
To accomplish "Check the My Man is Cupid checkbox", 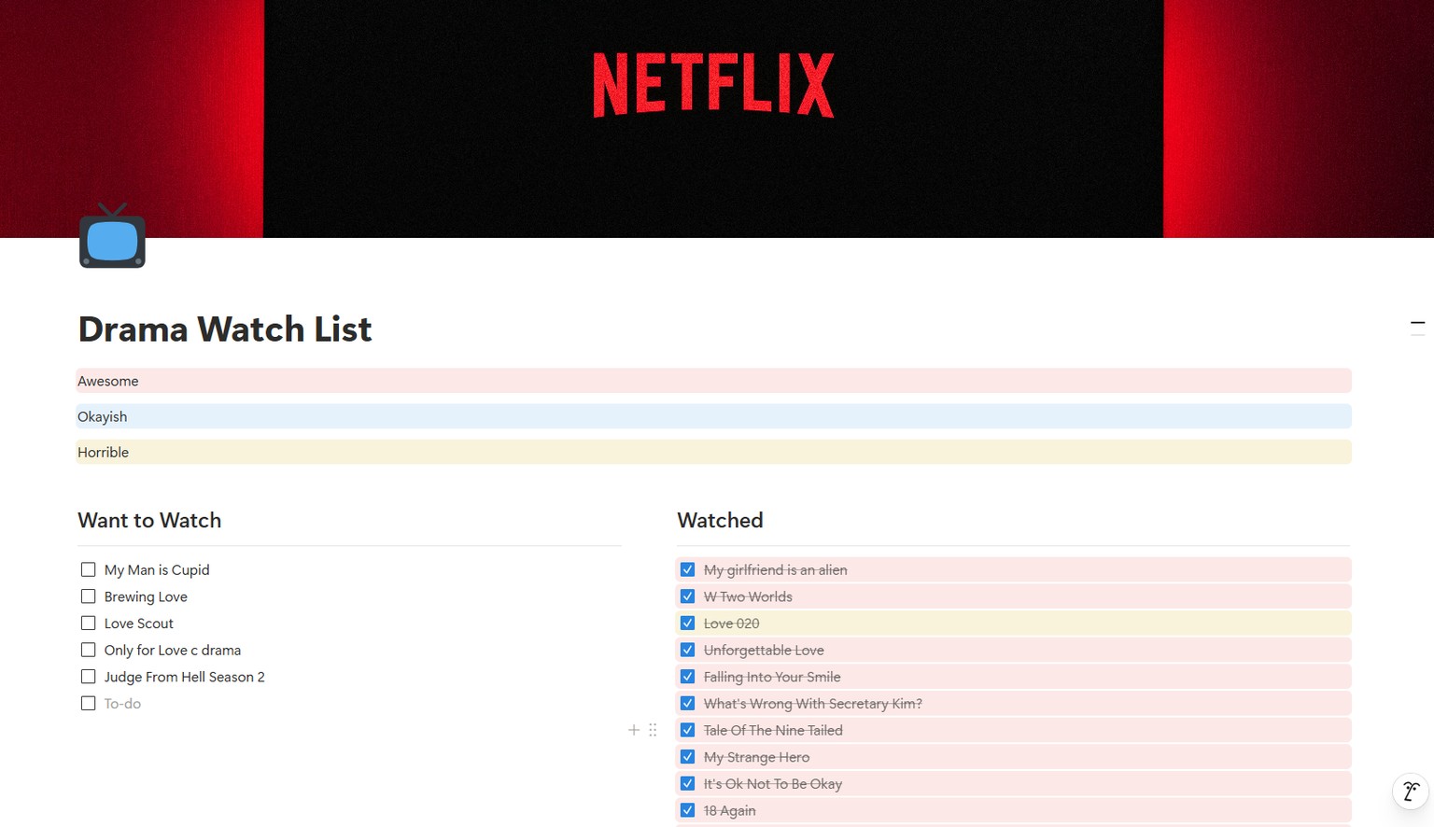I will click(88, 569).
